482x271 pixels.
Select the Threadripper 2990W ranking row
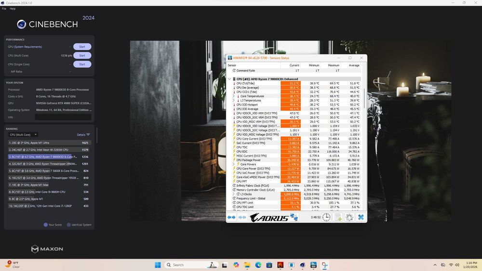[x=49, y=164]
